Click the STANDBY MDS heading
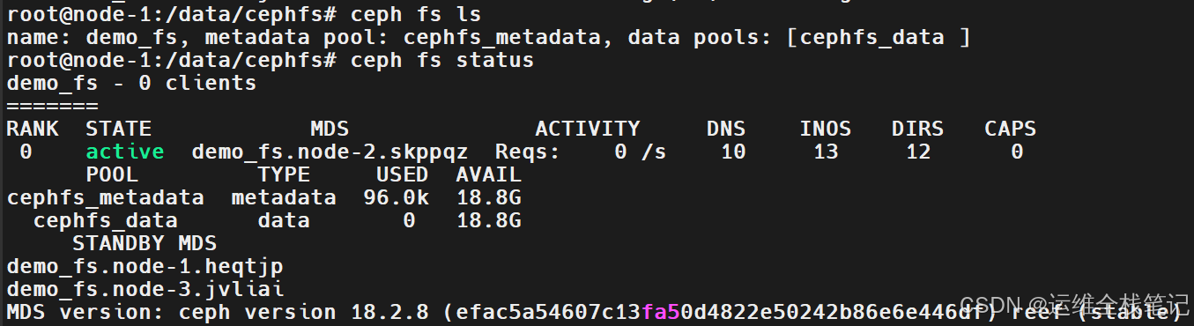Image resolution: width=1194 pixels, height=326 pixels. (145, 243)
